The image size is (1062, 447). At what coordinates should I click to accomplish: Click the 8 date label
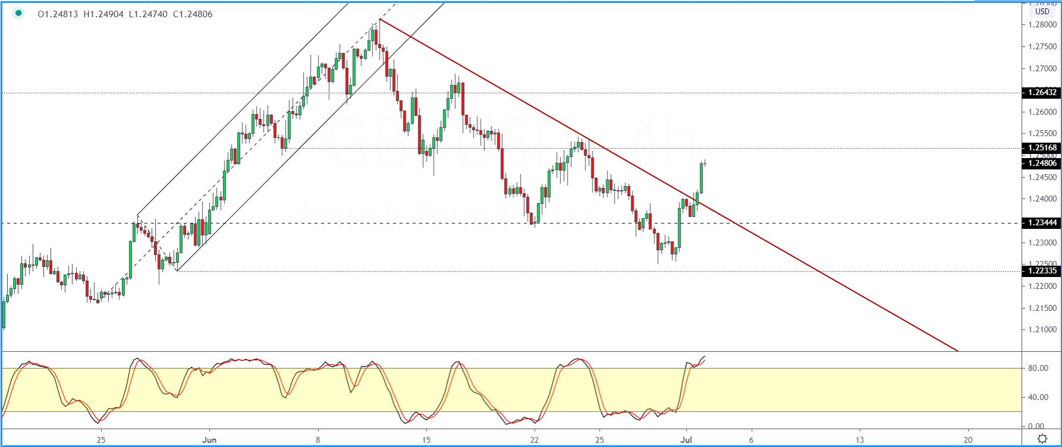tap(318, 440)
